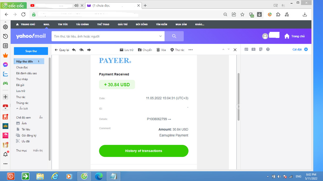Open a new browser tab

click(145, 6)
